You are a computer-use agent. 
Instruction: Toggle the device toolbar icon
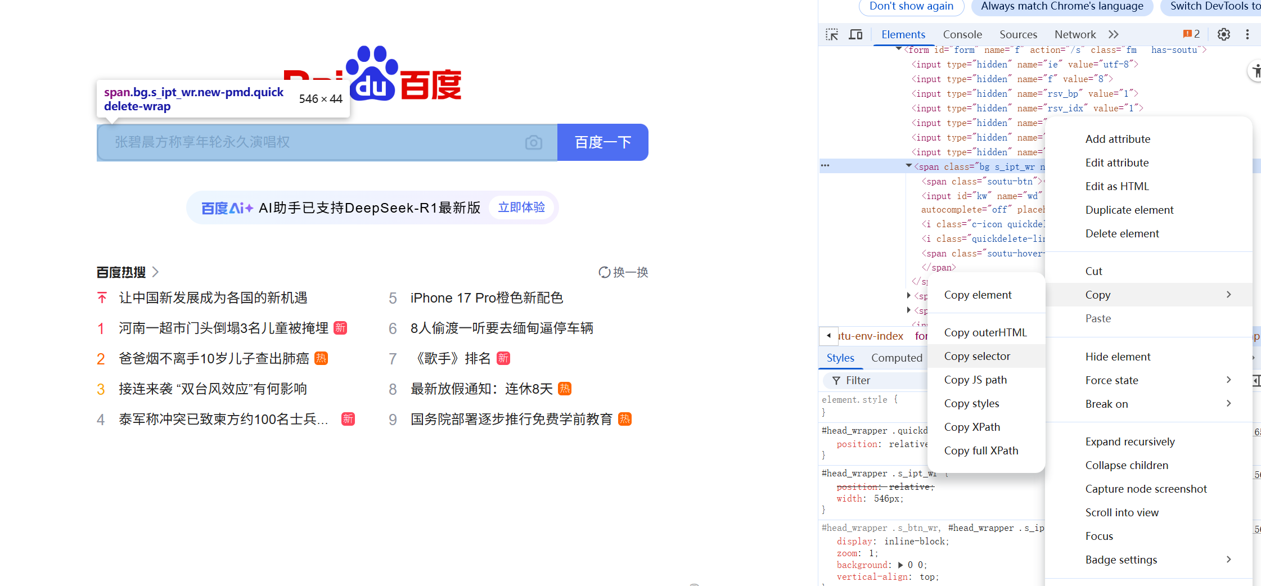(x=855, y=34)
